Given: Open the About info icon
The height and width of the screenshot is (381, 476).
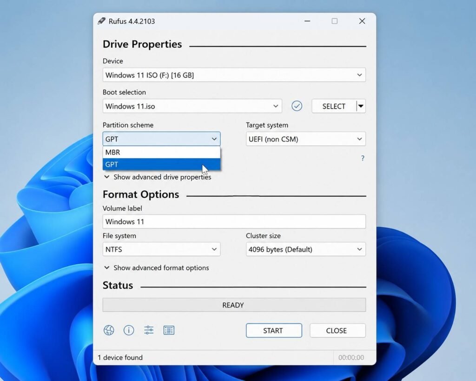Looking at the screenshot, I should pyautogui.click(x=129, y=330).
